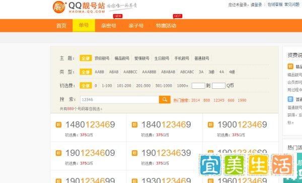
Task: Filter by the 普通靓号 theme
Action: [202, 58]
